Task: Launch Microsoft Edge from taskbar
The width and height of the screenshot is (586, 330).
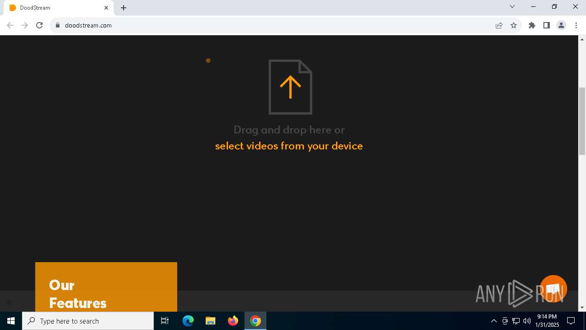Action: (x=188, y=321)
